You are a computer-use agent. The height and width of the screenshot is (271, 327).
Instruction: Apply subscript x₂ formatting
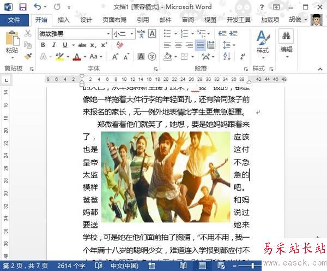click(93, 45)
